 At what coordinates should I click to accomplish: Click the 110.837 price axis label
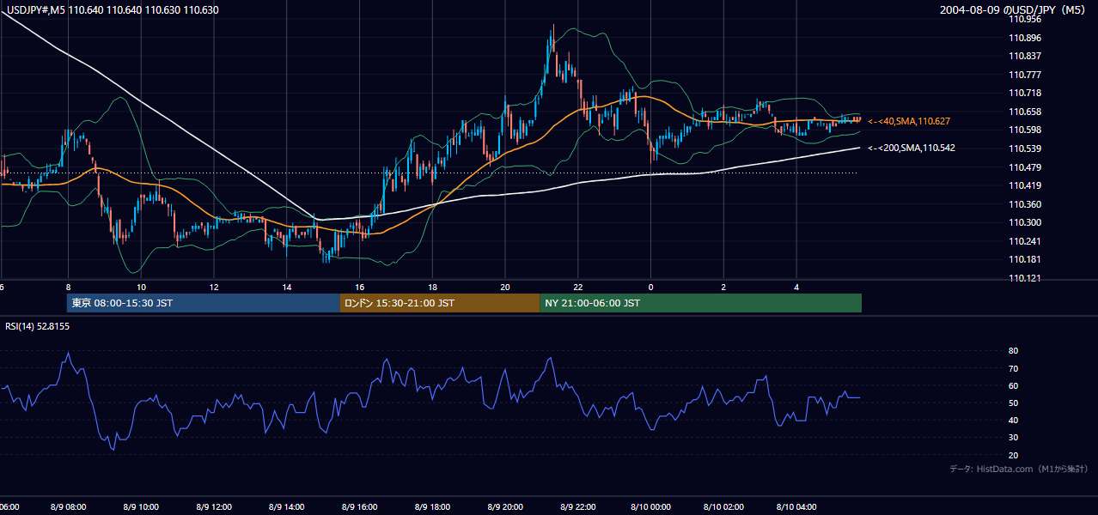point(1026,56)
